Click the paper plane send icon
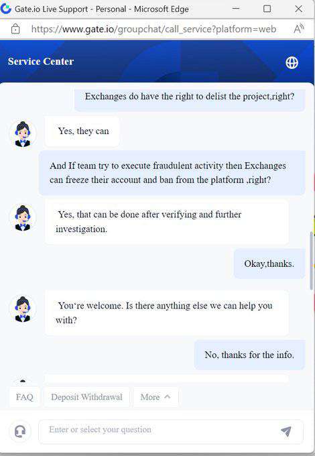The image size is (315, 456). click(286, 431)
